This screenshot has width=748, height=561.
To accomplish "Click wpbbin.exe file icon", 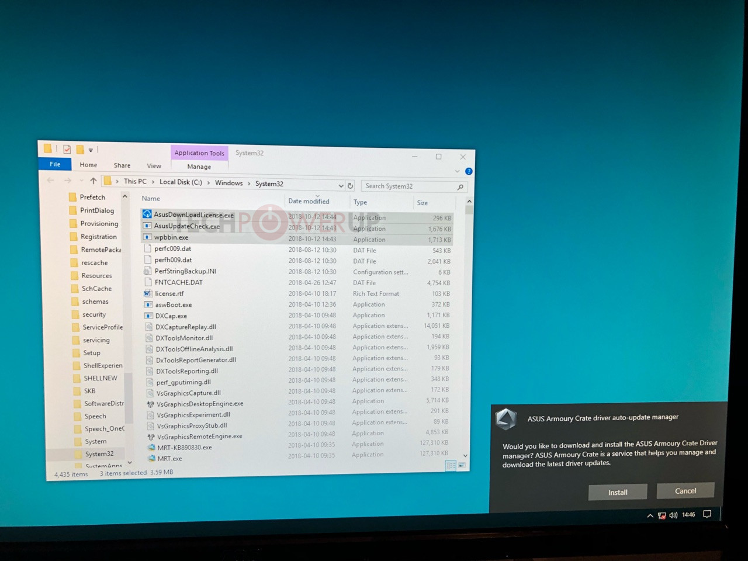I will tap(147, 237).
